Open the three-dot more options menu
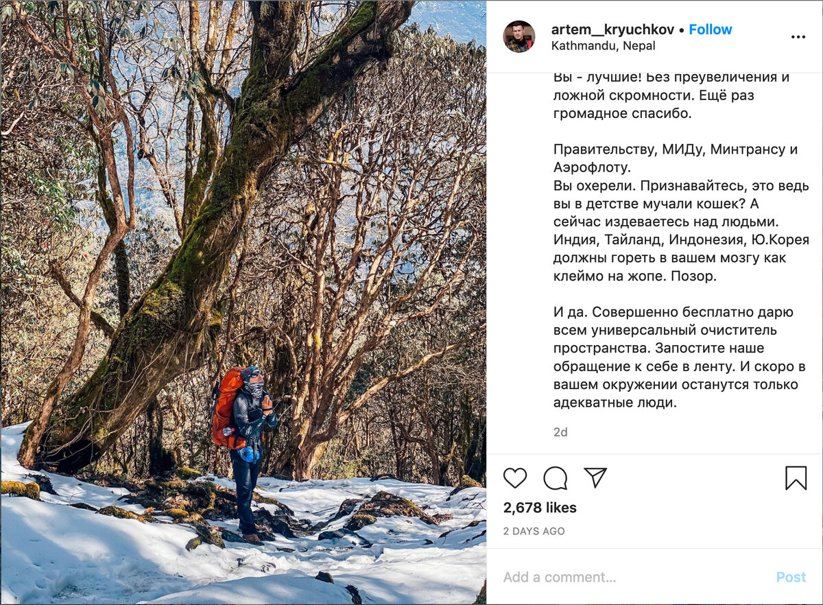823x605 pixels. [x=798, y=37]
